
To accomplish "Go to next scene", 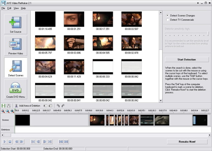I will [66, 141].
